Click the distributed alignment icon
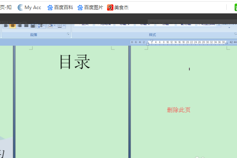 [33, 26]
